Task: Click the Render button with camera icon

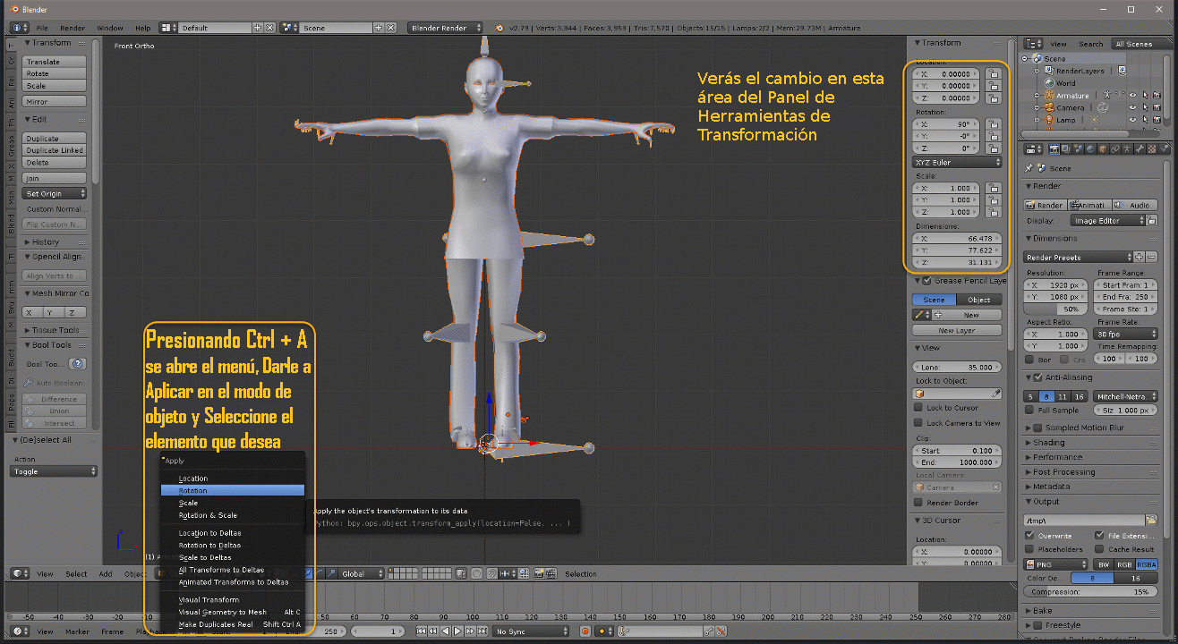Action: pos(1045,205)
